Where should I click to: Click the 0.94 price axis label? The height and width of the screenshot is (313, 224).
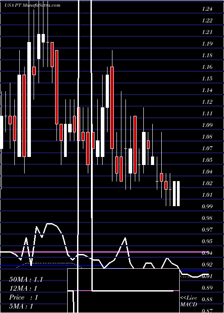207,253
